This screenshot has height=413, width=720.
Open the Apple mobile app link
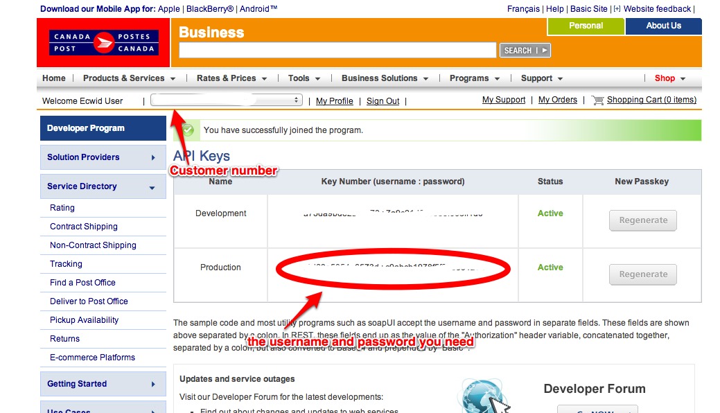pos(169,9)
